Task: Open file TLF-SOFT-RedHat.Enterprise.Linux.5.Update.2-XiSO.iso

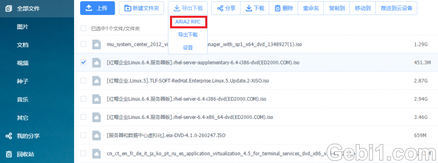Action: coord(188,81)
